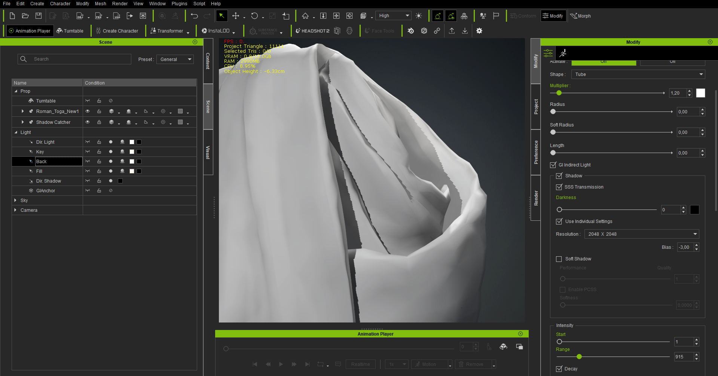Toggle visibility eye for Roman_Toga_New1
This screenshot has width=718, height=376.
[88, 111]
